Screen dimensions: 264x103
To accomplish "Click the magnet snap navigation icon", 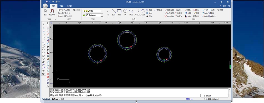I will [x=52, y=11].
